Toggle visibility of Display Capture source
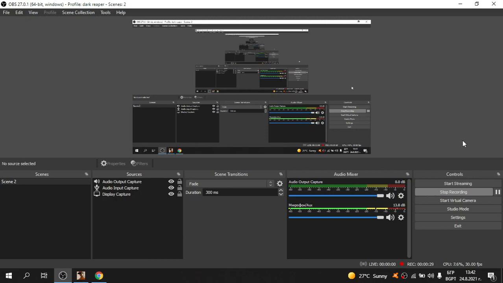This screenshot has height=283, width=503. click(x=171, y=194)
